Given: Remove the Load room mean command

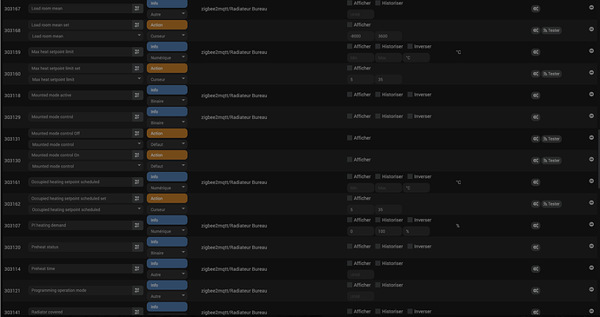Looking at the screenshot, I should 591,7.
